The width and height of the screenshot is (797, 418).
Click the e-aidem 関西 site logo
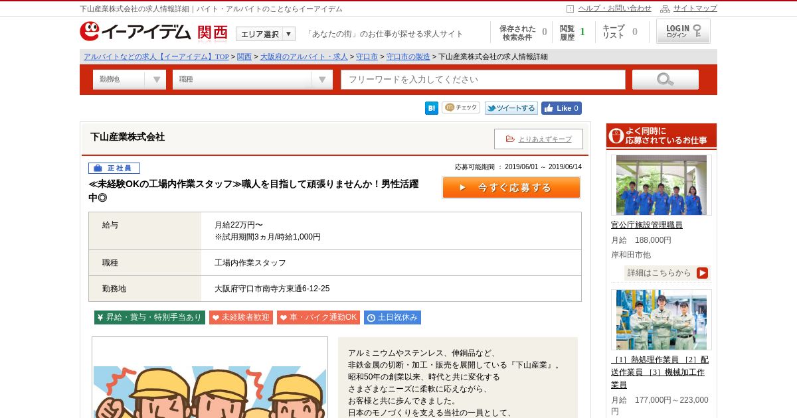tap(153, 32)
